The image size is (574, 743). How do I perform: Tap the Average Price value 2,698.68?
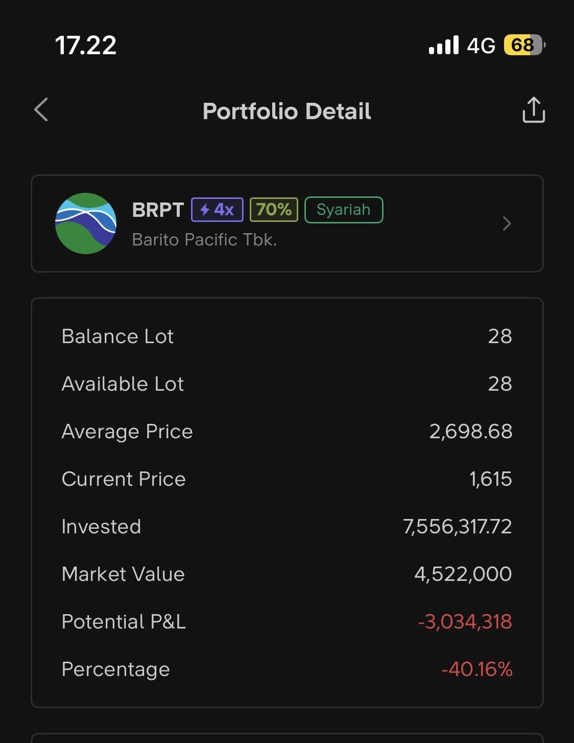click(x=471, y=431)
